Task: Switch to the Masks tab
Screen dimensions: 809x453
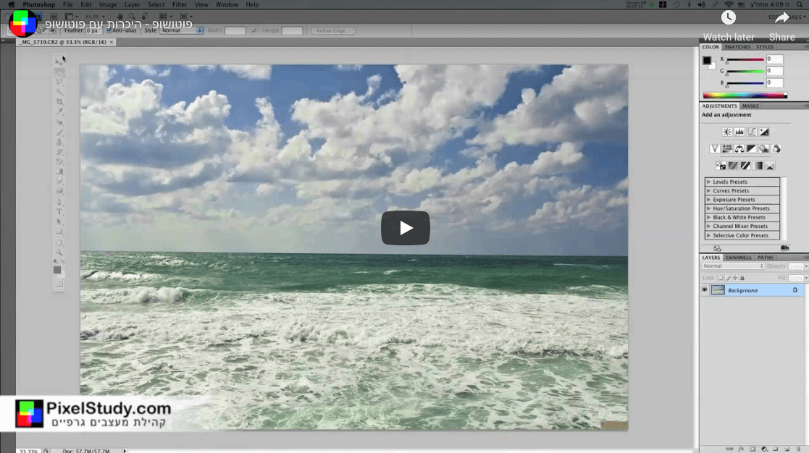Action: coord(750,106)
